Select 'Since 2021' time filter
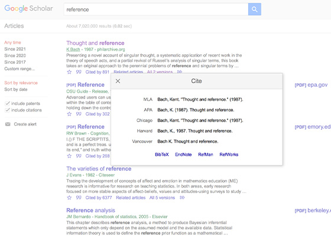Viewport: 331px width, 236px height. (x=15, y=49)
